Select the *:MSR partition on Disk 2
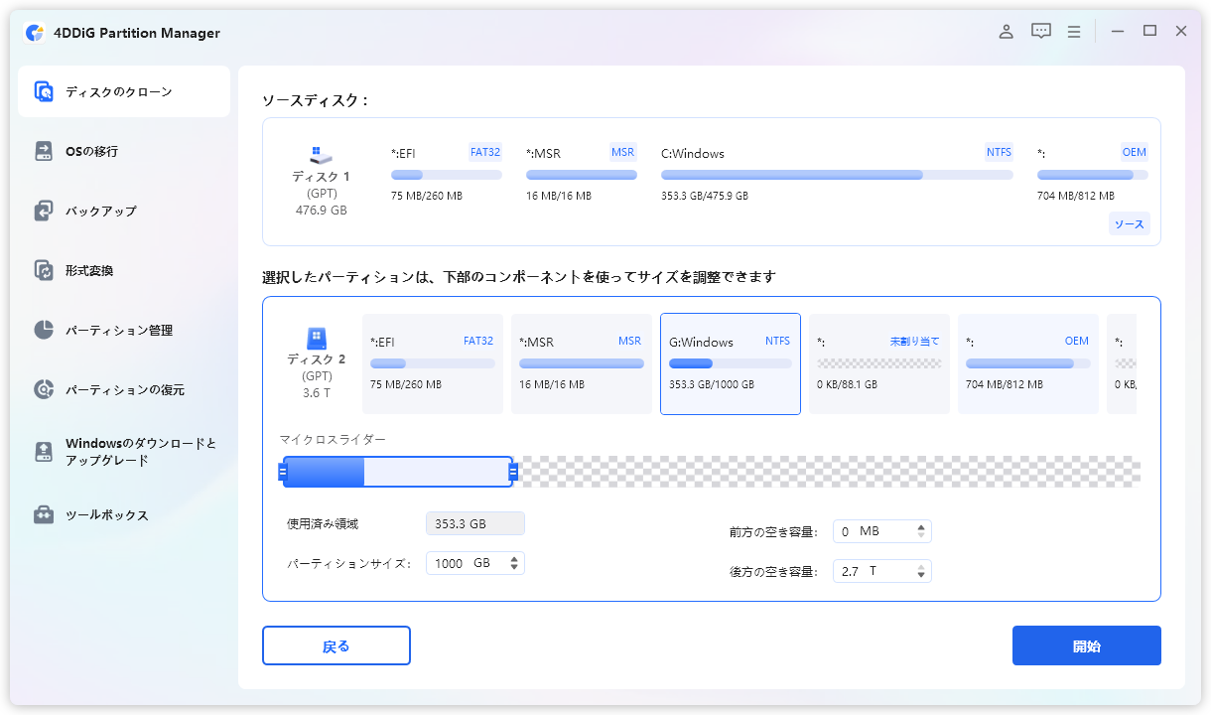This screenshot has width=1211, height=715. point(582,364)
